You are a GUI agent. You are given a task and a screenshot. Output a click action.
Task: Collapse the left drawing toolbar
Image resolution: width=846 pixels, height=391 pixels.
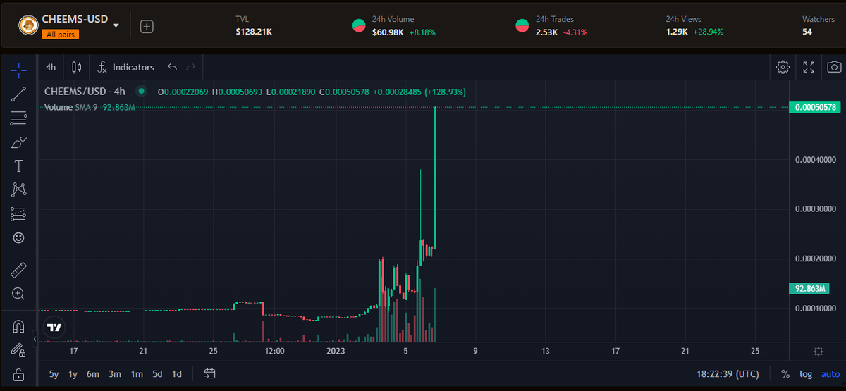tap(35, 340)
